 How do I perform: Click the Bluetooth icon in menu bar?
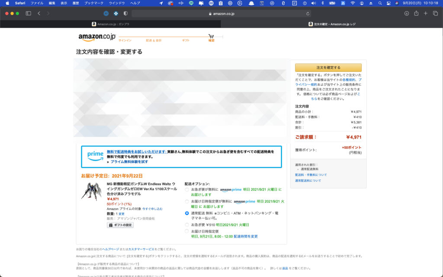[322, 3]
